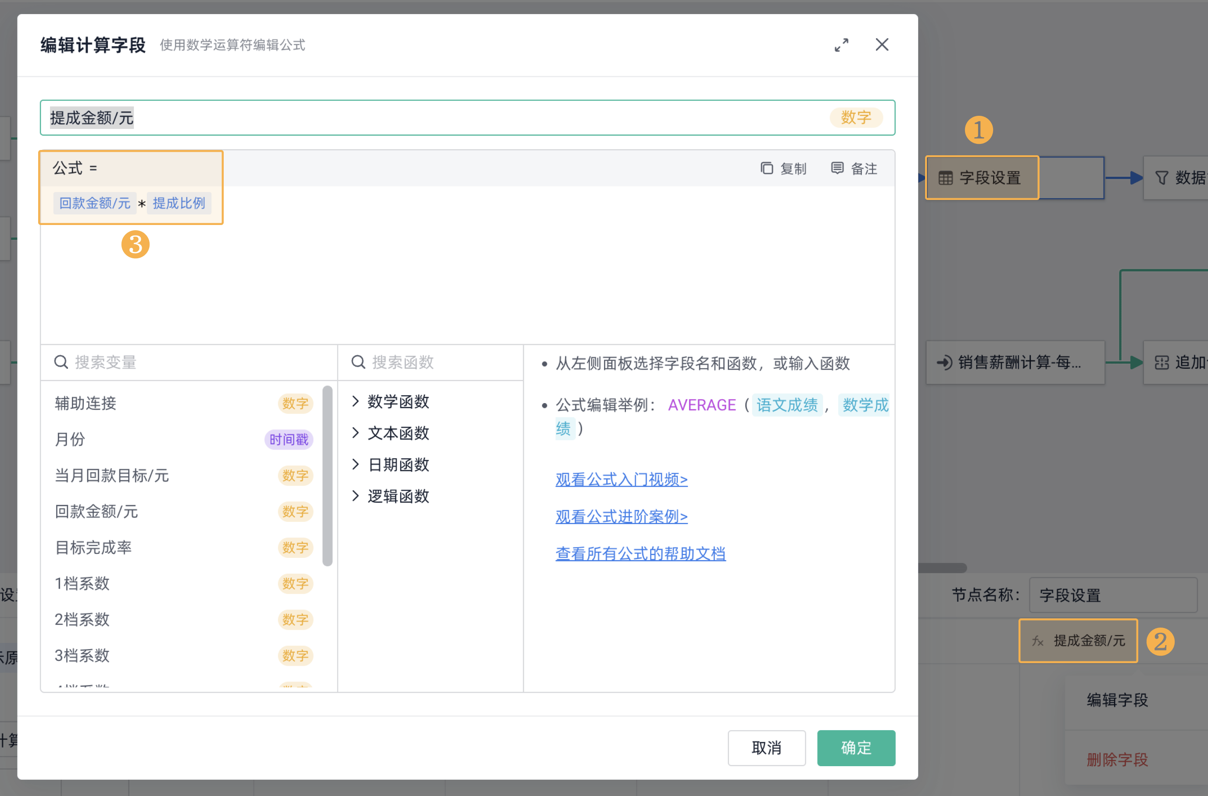
Task: Click the add remark (备注) icon
Action: tap(837, 168)
